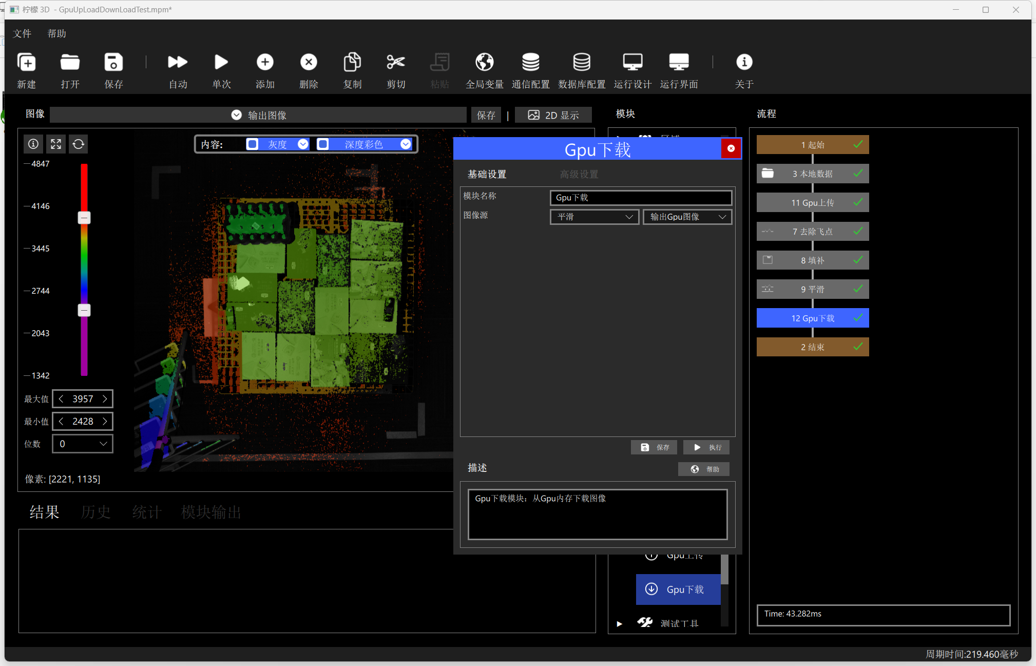Click the refresh icon above color scale

tap(79, 144)
